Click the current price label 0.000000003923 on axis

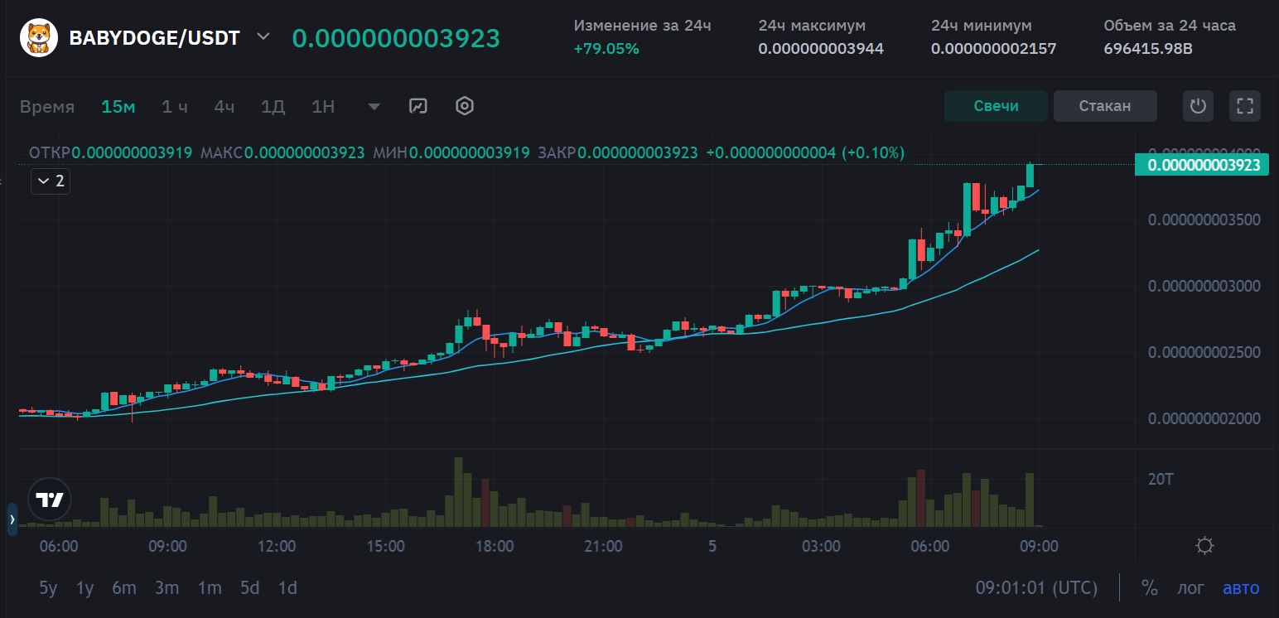pos(1202,165)
